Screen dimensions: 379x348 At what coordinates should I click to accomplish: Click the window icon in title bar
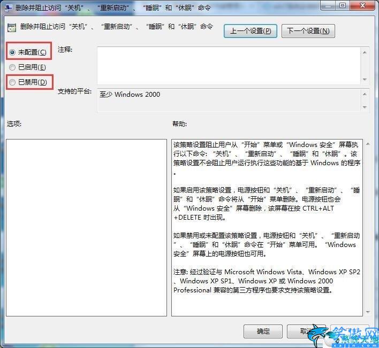coord(9,7)
